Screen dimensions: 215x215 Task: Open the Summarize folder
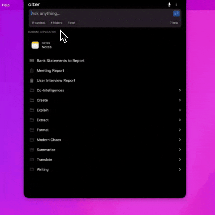[x=105, y=150]
